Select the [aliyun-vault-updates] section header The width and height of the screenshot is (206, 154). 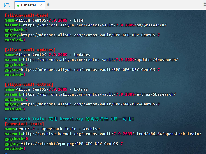click(x=30, y=50)
